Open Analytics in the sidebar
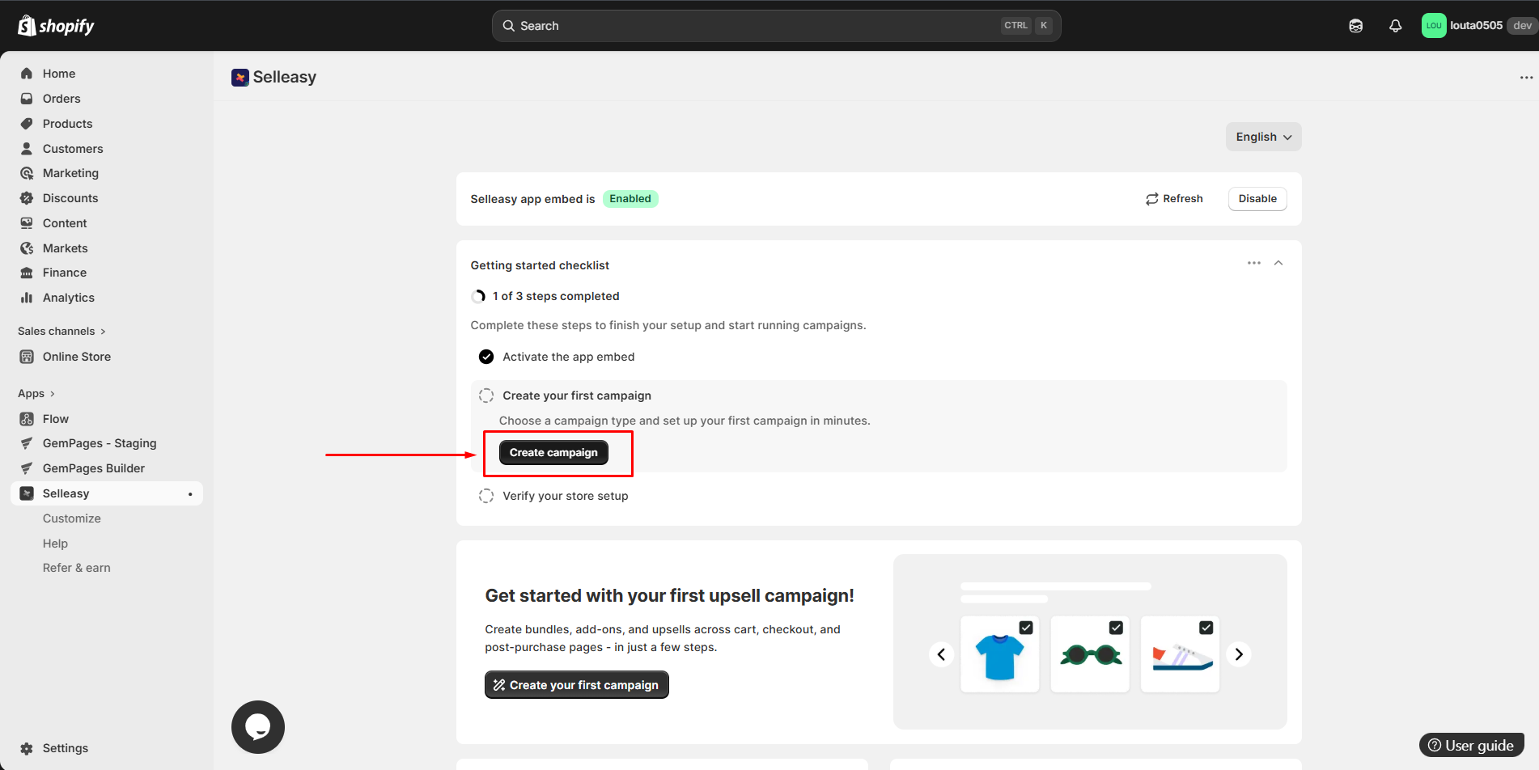1539x770 pixels. click(x=68, y=298)
